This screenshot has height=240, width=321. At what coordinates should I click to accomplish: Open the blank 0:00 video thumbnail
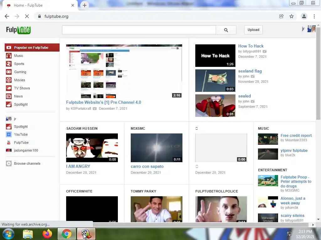pos(221,148)
